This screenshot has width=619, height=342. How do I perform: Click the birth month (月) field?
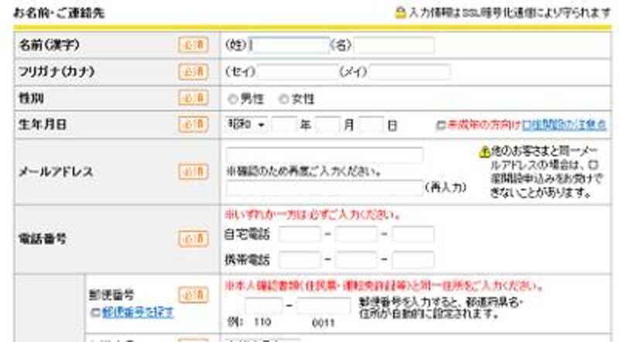pyautogui.click(x=327, y=125)
